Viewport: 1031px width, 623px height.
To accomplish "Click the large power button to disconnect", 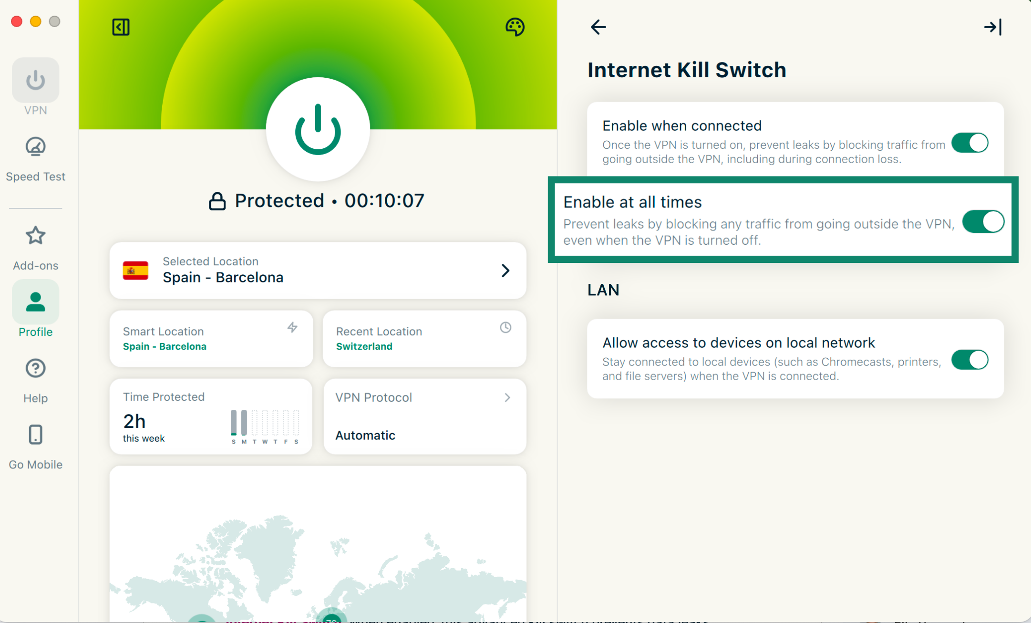I will tap(318, 129).
